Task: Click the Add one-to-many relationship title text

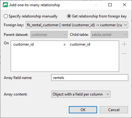Action: [x=35, y=5]
